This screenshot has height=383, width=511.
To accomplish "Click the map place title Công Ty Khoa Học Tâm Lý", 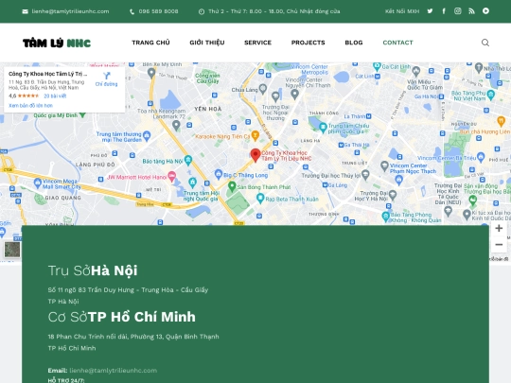I will [x=47, y=74].
